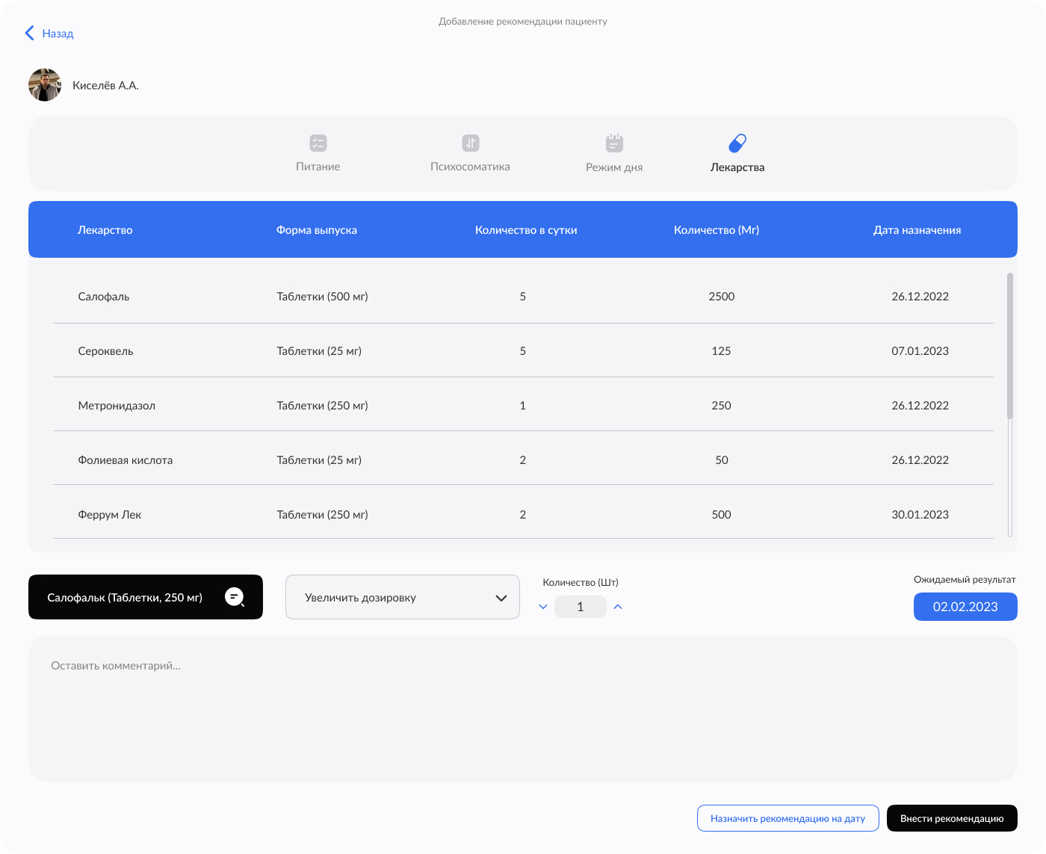
Task: Select the Салофаль medication row name
Action: pos(104,297)
